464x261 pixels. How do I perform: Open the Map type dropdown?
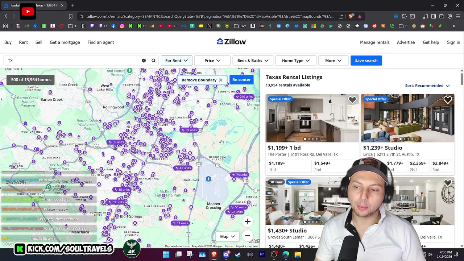tap(227, 237)
